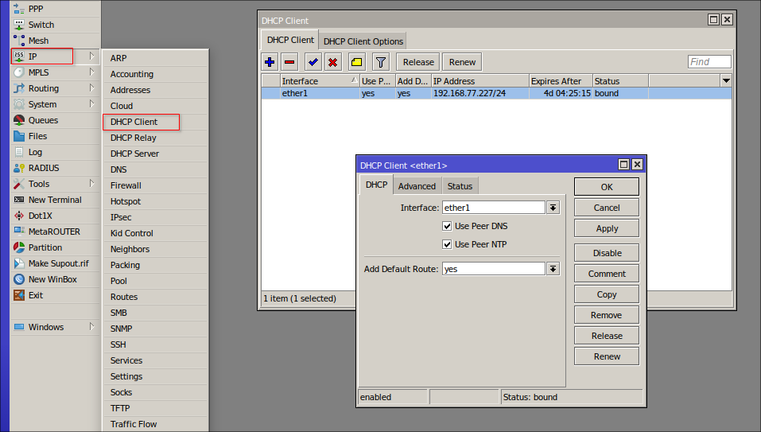Click the toolbar Renew button
761x432 pixels.
[462, 62]
